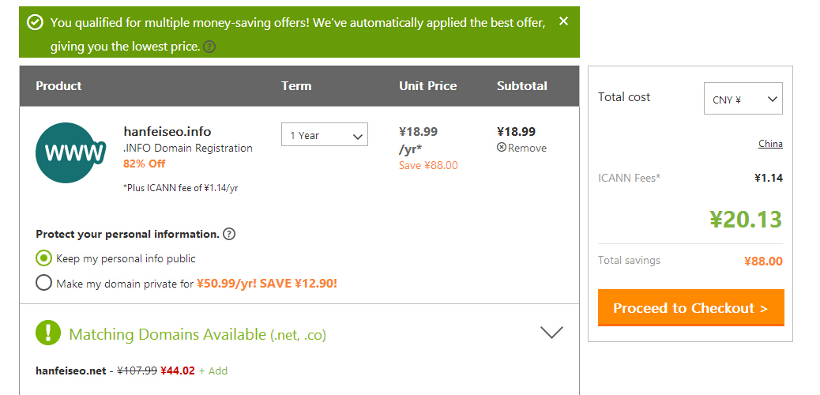The height and width of the screenshot is (395, 820).
Task: Open the CNY ¥ currency dropdown
Action: pyautogui.click(x=743, y=99)
